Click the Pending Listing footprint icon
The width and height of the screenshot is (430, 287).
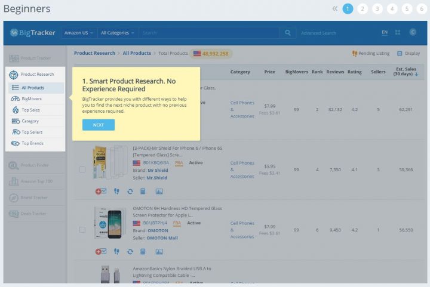click(355, 53)
